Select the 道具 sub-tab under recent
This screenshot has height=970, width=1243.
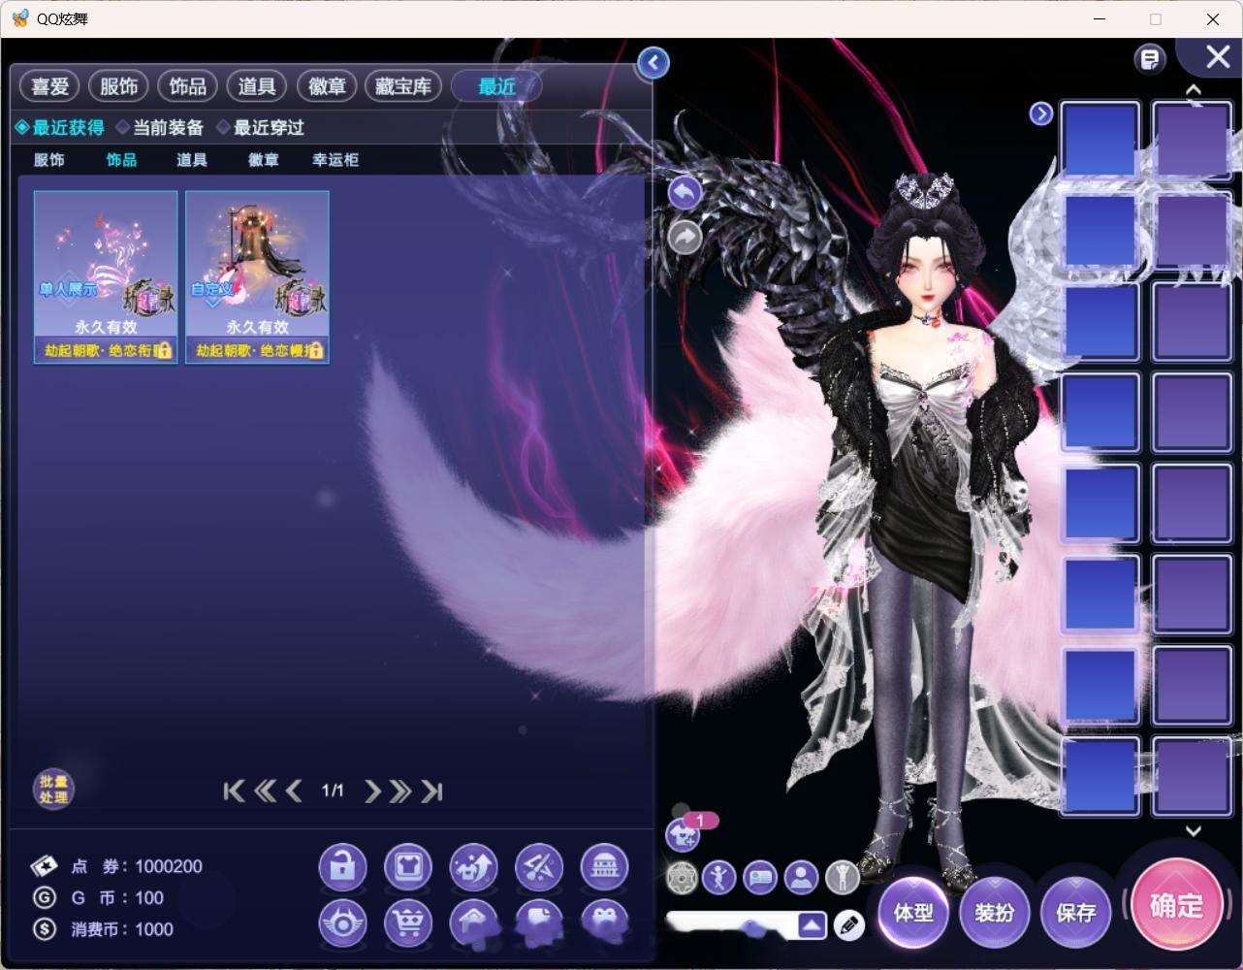[192, 160]
